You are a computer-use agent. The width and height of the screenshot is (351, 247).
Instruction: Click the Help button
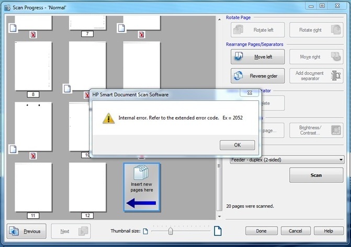tap(329, 231)
